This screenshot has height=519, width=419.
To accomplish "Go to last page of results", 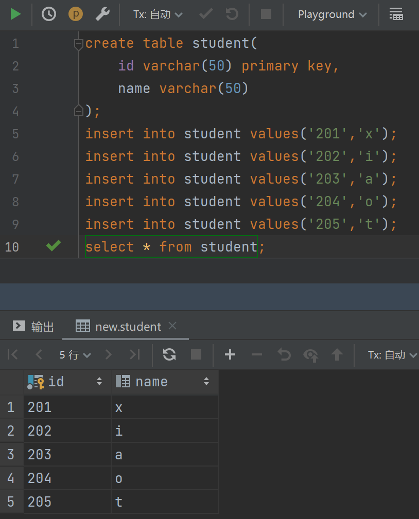I will click(135, 355).
